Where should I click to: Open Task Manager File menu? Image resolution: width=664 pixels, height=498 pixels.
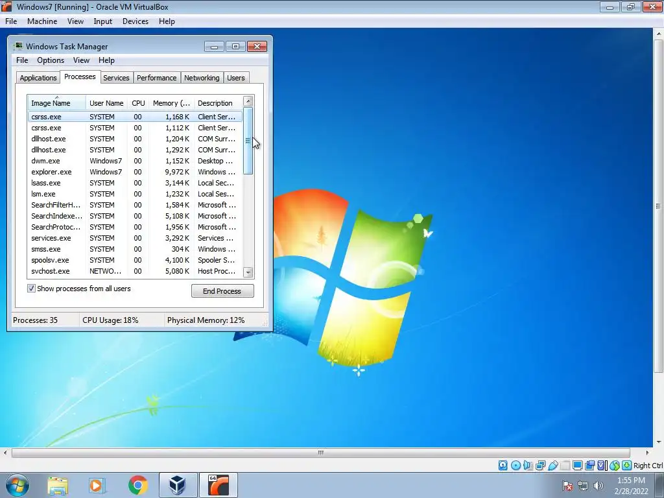click(22, 60)
